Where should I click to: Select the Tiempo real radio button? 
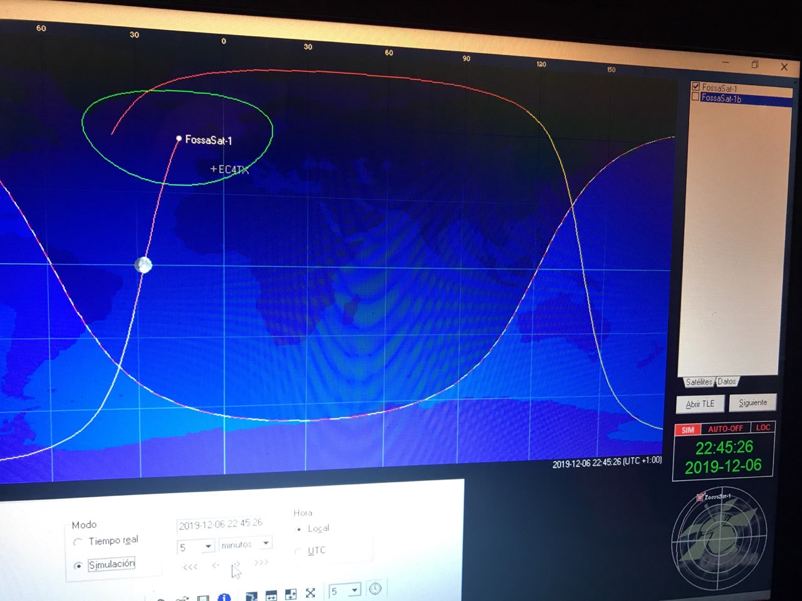coord(78,542)
